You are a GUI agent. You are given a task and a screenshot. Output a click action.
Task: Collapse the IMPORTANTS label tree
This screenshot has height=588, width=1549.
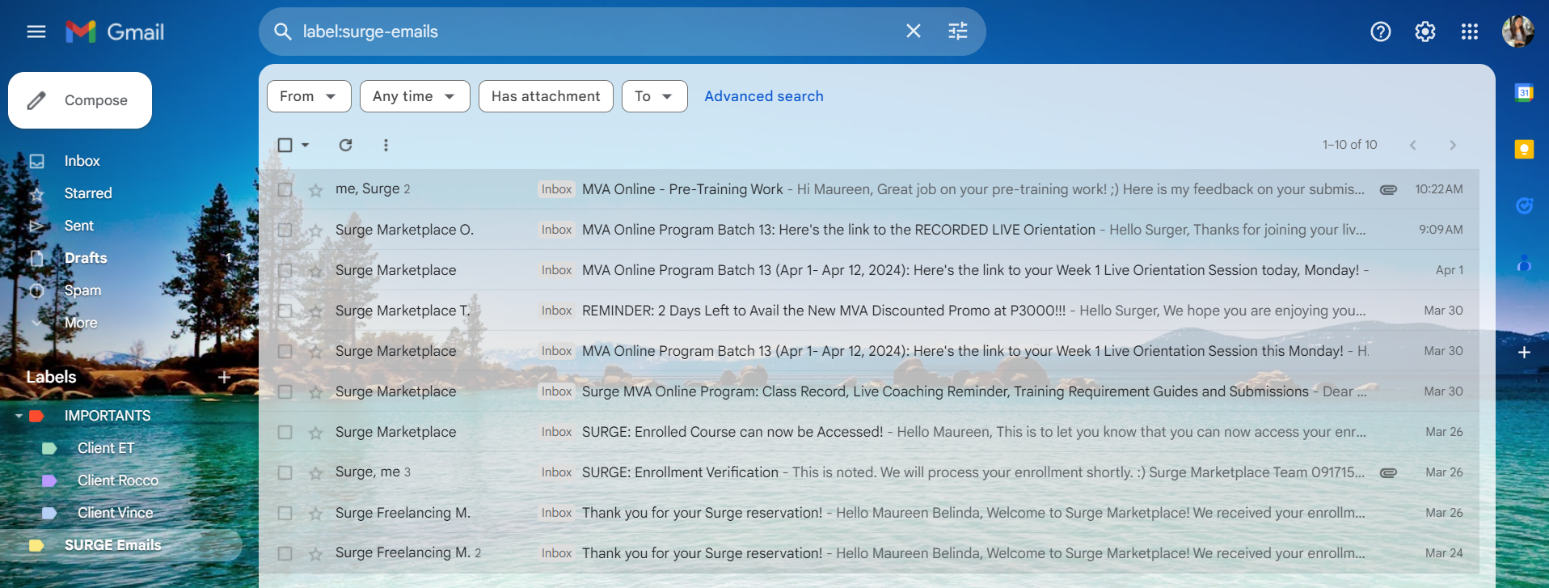point(19,416)
